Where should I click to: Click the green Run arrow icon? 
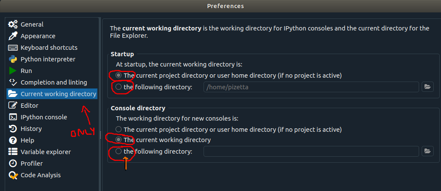[13, 71]
